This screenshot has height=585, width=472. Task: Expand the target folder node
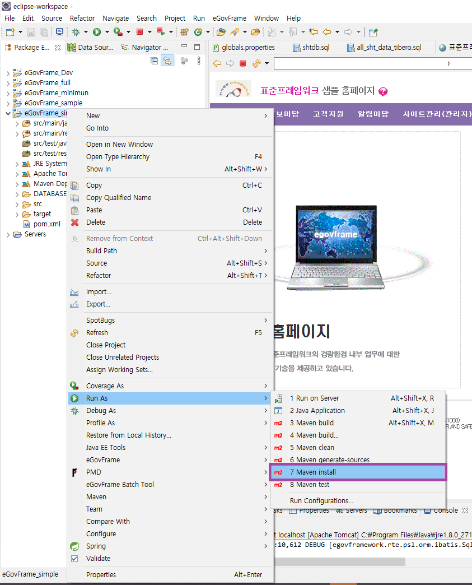(17, 214)
